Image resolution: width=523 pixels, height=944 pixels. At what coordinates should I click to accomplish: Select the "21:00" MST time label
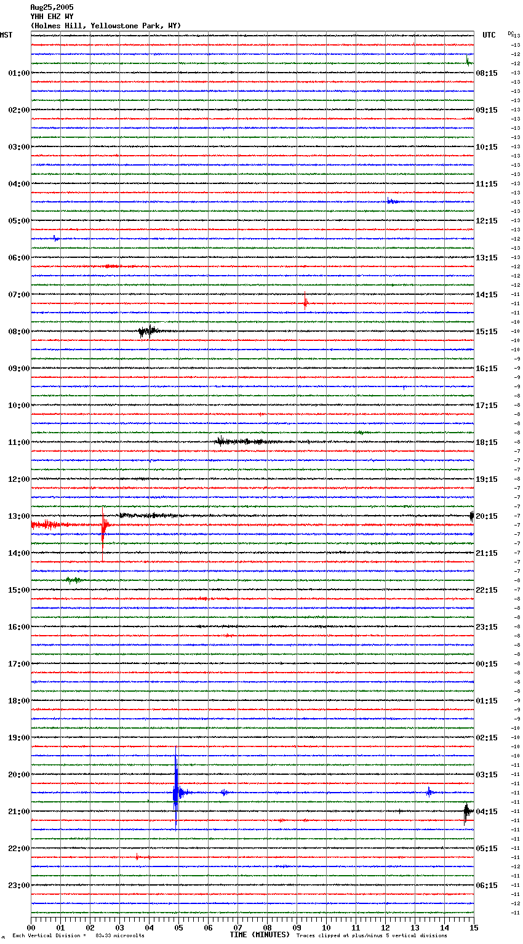click(19, 812)
